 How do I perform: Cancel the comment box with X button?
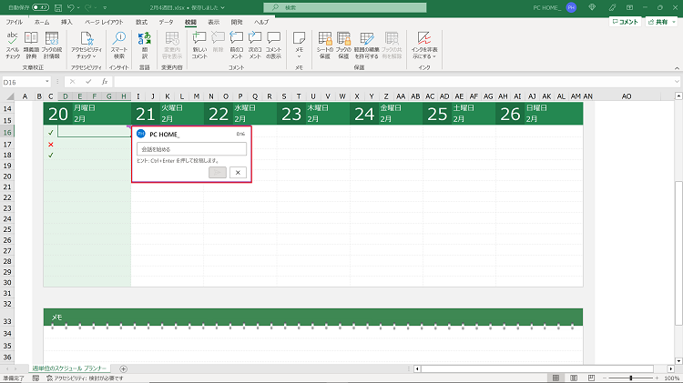238,172
